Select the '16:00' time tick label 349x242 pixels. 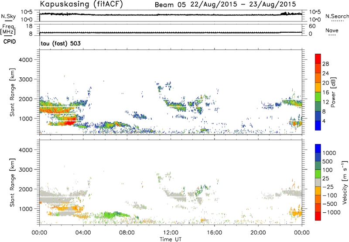pyautogui.click(x=214, y=233)
